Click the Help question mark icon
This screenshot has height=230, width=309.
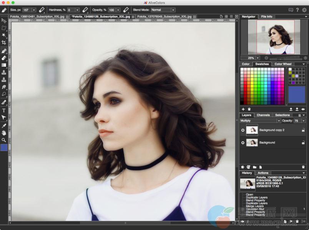297,10
